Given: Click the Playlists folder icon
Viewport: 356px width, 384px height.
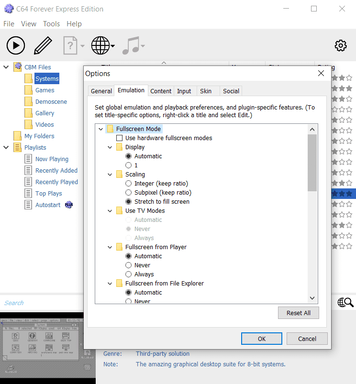Looking at the screenshot, I should click(17, 147).
